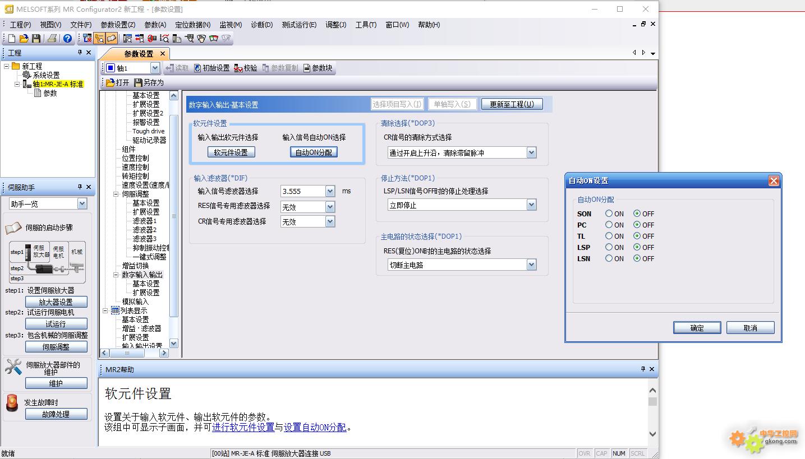The height and width of the screenshot is (459, 805).
Task: Click the toolbar icon with the red X connection mark
Action: 87,38
